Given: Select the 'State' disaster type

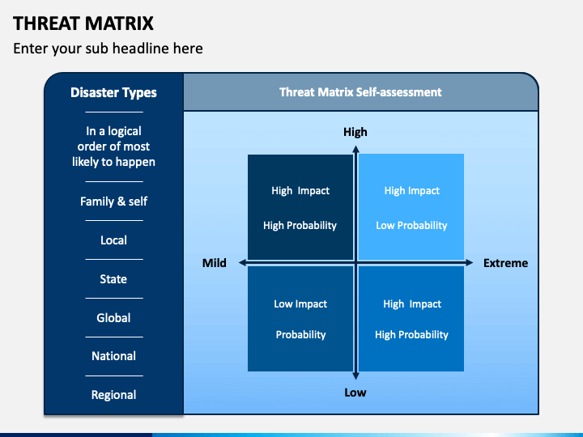Looking at the screenshot, I should click(113, 279).
